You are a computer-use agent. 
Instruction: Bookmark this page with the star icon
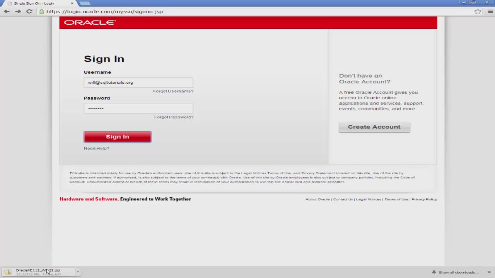point(478,11)
